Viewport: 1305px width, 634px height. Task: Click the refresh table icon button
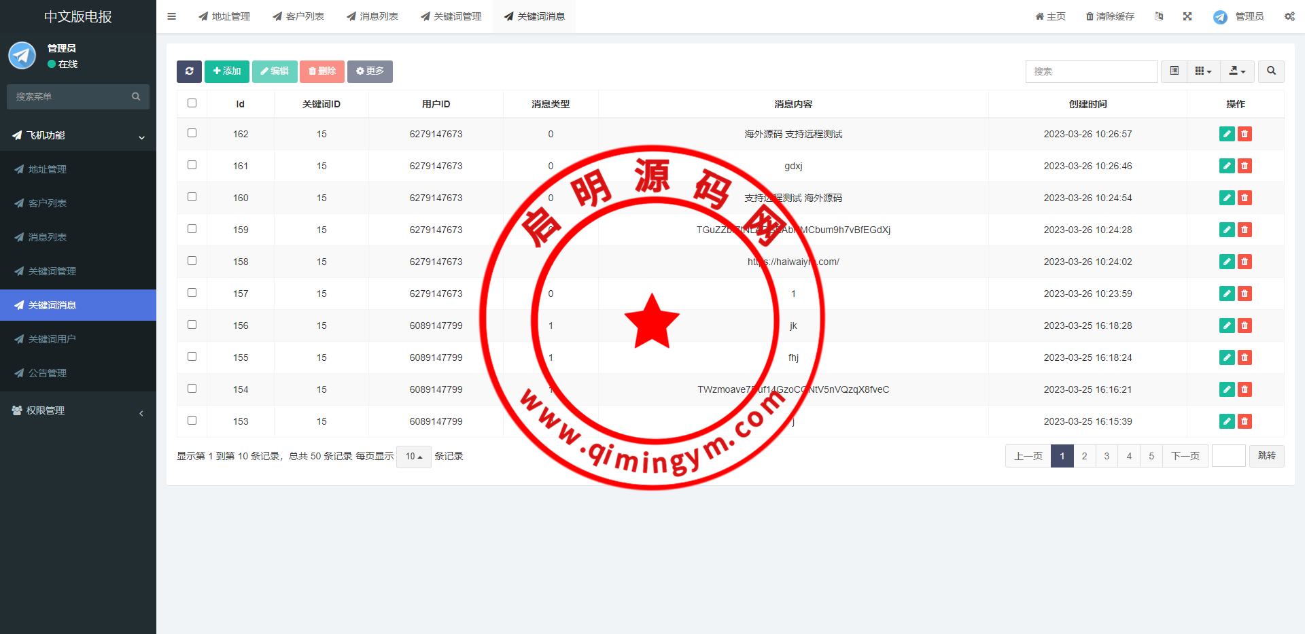click(x=189, y=71)
